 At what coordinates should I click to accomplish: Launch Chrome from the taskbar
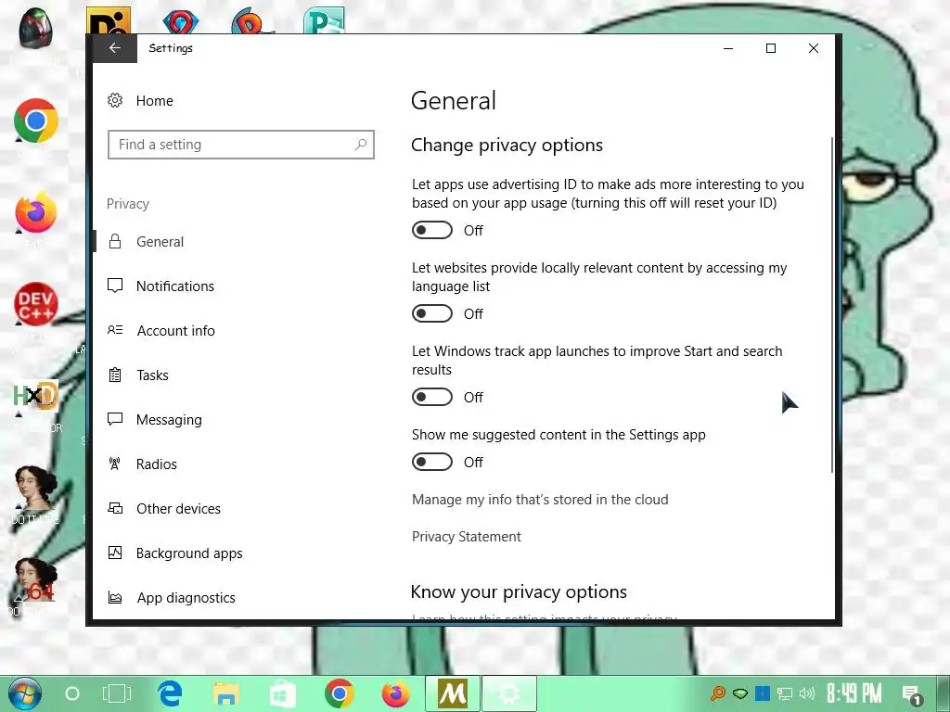click(x=339, y=693)
